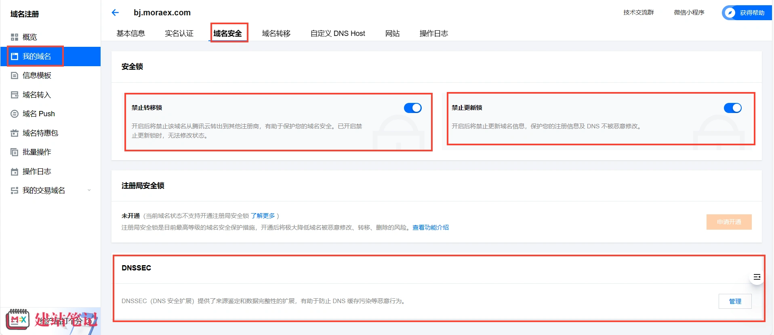Open the 查看功能介绍 link
This screenshot has width=774, height=335.
pos(431,228)
